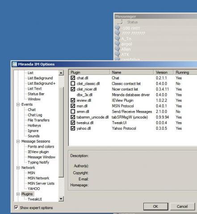Click contact bubble icon next to ATK

(117, 54)
